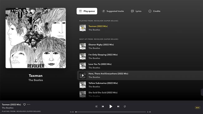Skip to next track
Viewport: 203px width, 114px height.
[x=118, y=107]
